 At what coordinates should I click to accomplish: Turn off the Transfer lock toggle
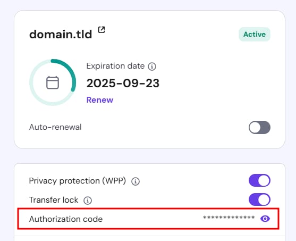pyautogui.click(x=259, y=200)
